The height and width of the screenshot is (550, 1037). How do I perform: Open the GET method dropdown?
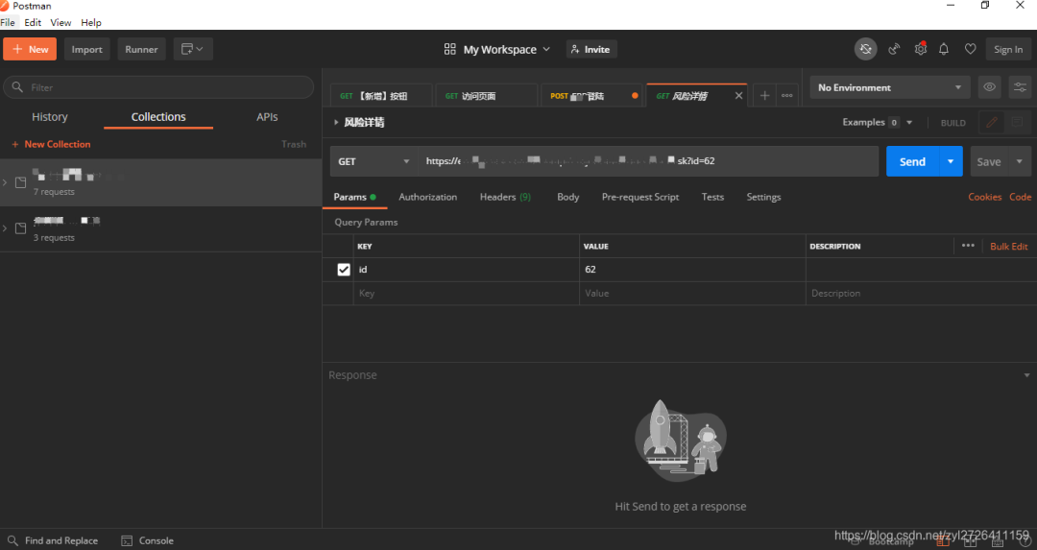[374, 161]
